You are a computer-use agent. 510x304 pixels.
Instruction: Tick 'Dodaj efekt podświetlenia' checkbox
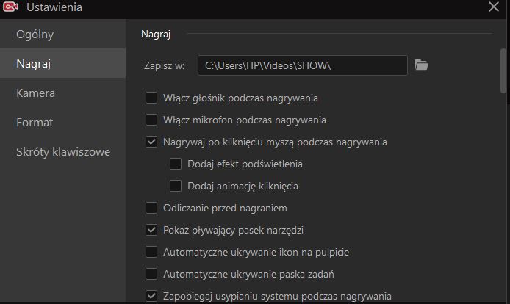click(176, 164)
